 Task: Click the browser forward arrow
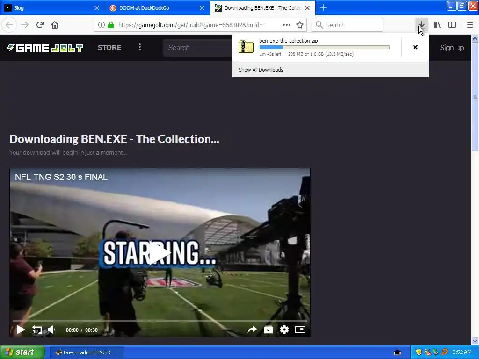(x=24, y=25)
